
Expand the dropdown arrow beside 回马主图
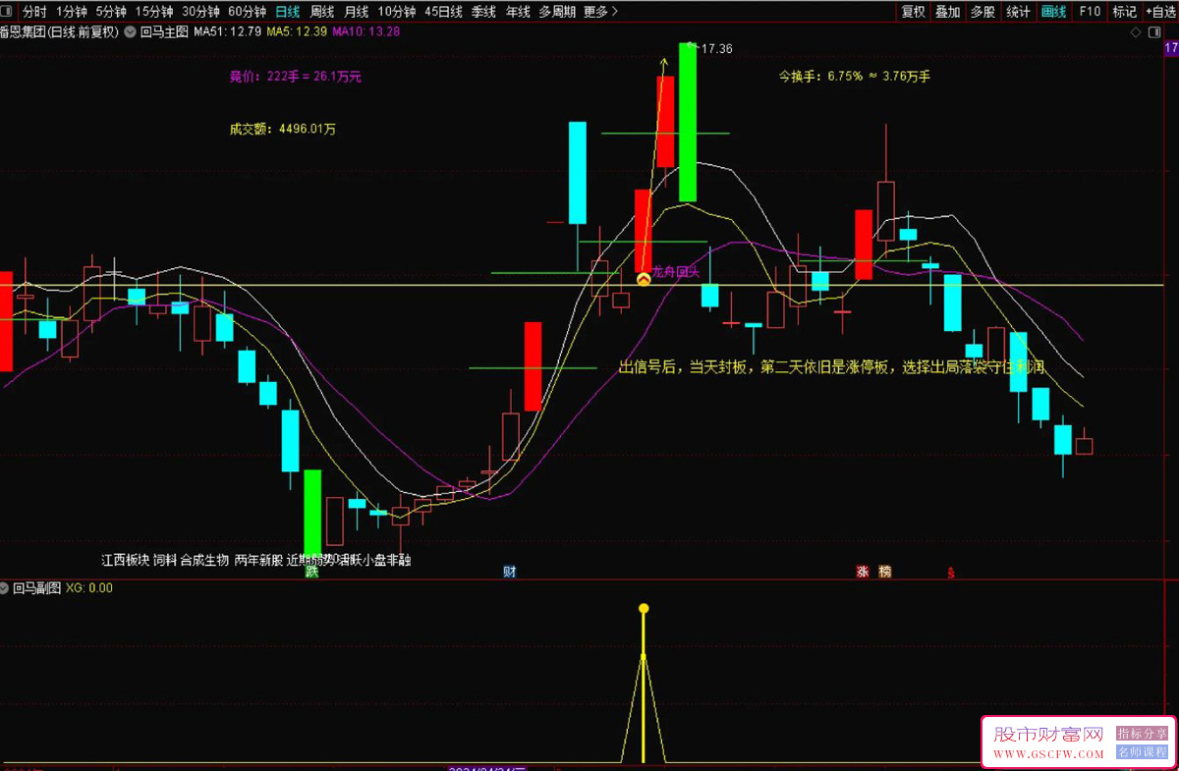pyautogui.click(x=131, y=32)
